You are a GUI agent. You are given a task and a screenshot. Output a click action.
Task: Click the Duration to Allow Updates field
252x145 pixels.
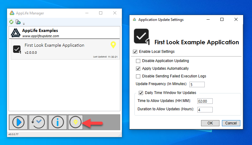[205, 110]
